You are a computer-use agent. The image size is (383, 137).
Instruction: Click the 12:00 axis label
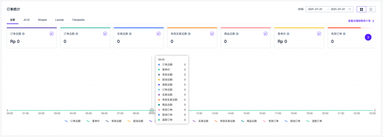199,113
